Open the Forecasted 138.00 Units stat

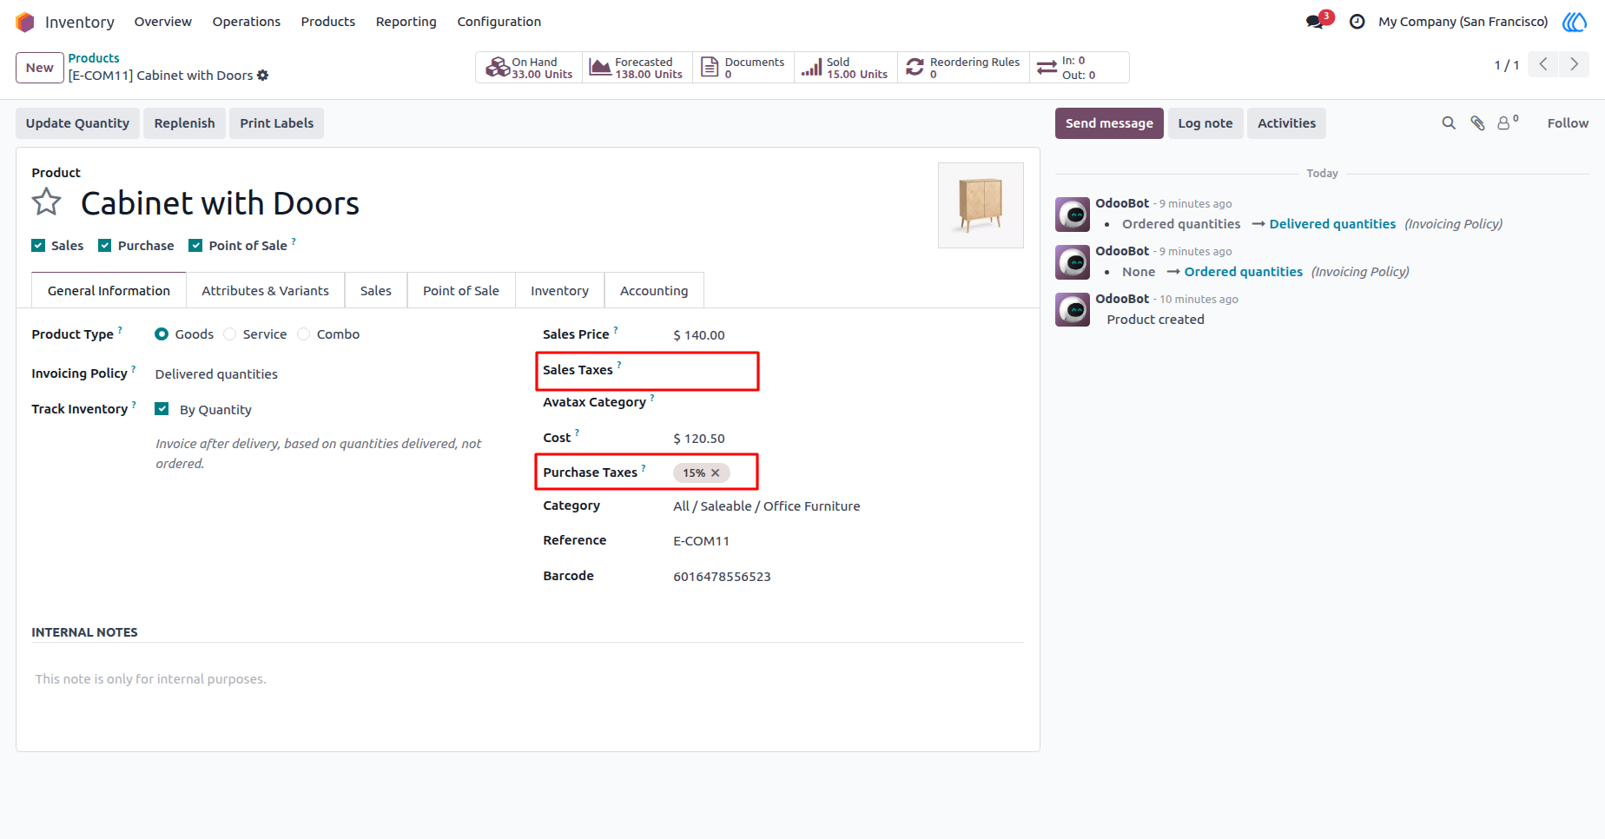[x=637, y=68]
